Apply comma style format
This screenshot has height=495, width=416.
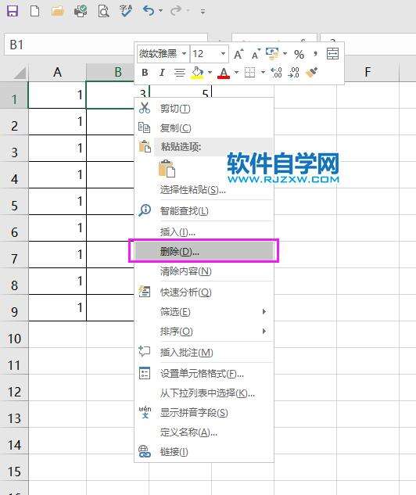click(x=315, y=54)
